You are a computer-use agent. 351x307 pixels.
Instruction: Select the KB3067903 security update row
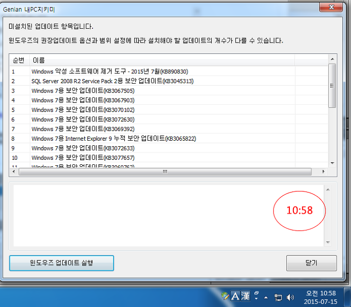169,100
